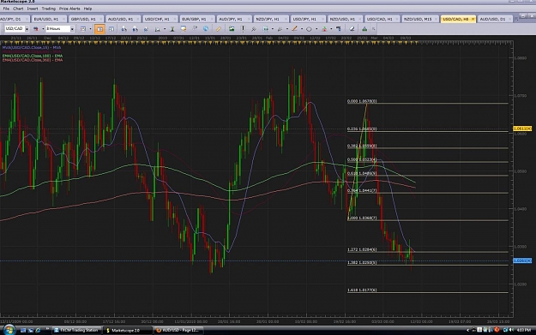The height and width of the screenshot is (335, 536).
Task: Open the arrow next to the flag icon
Action: [43, 29]
